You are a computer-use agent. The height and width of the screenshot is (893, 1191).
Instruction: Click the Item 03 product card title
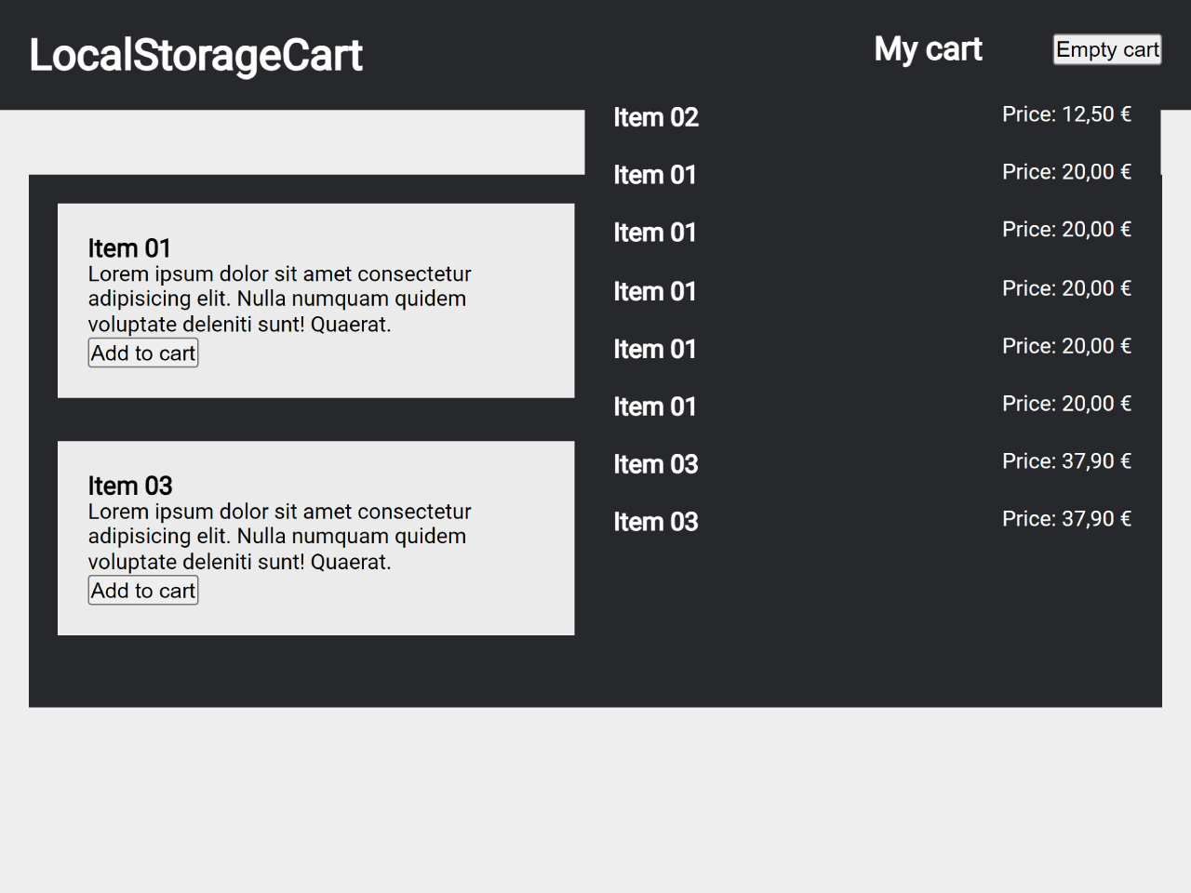pos(129,486)
